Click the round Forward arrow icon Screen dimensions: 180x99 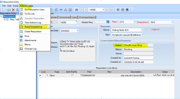point(123,10)
